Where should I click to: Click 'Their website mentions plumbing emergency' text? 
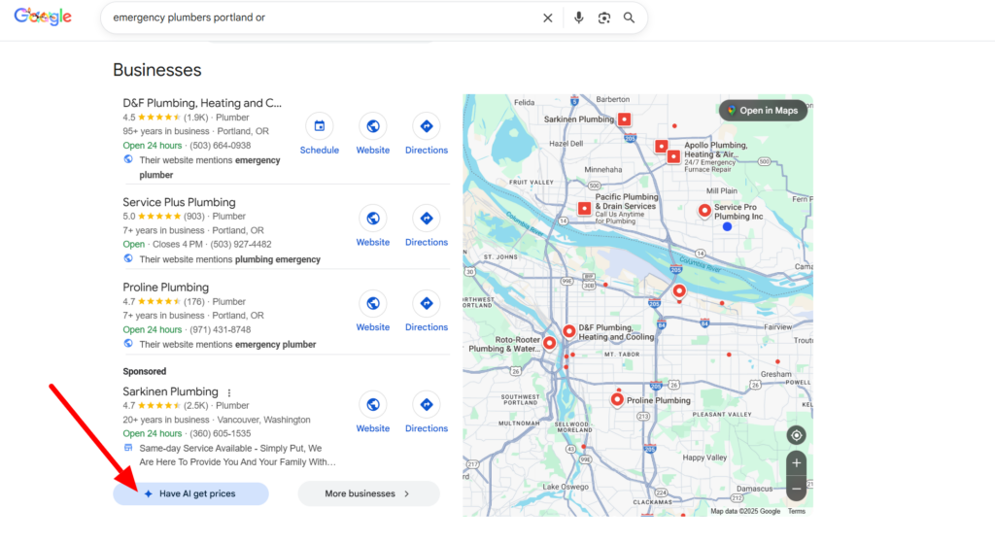[229, 259]
